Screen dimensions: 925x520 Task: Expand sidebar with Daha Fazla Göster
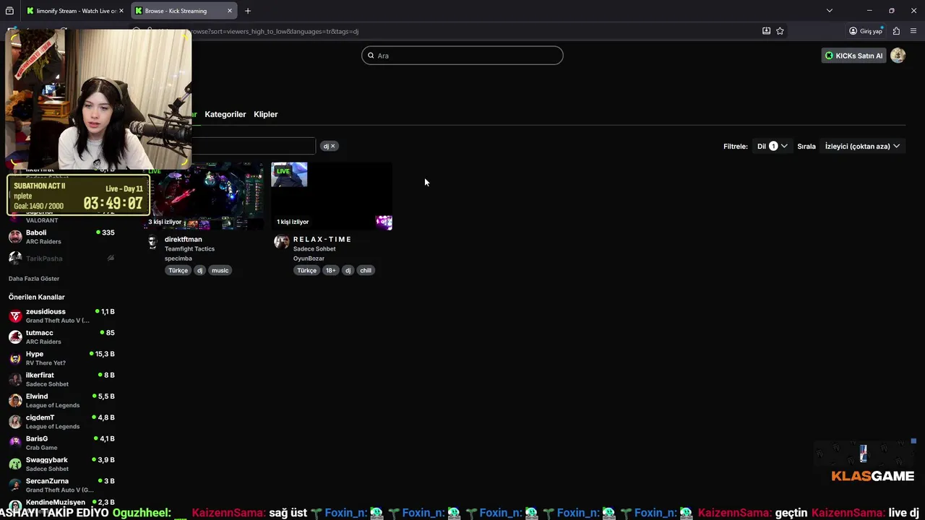click(34, 279)
